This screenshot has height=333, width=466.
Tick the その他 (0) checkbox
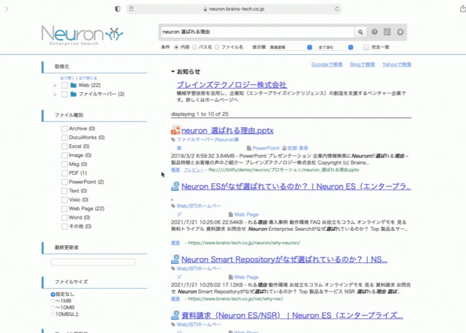(x=64, y=226)
